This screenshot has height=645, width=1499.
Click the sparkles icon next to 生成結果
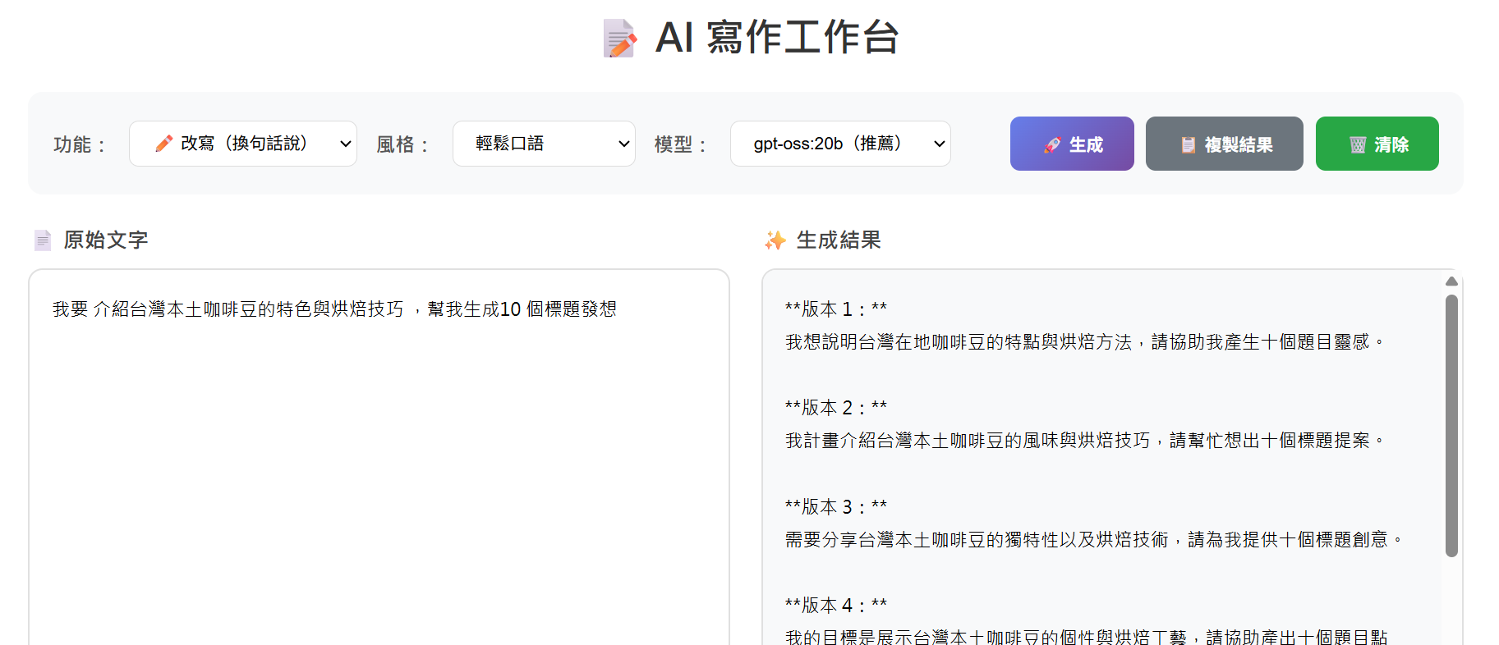coord(775,240)
